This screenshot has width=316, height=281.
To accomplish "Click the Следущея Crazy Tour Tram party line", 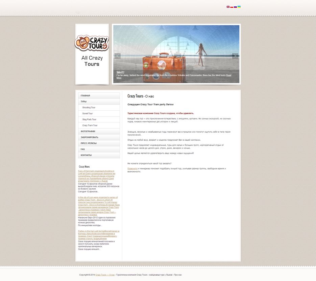I will pyautogui.click(x=150, y=104).
